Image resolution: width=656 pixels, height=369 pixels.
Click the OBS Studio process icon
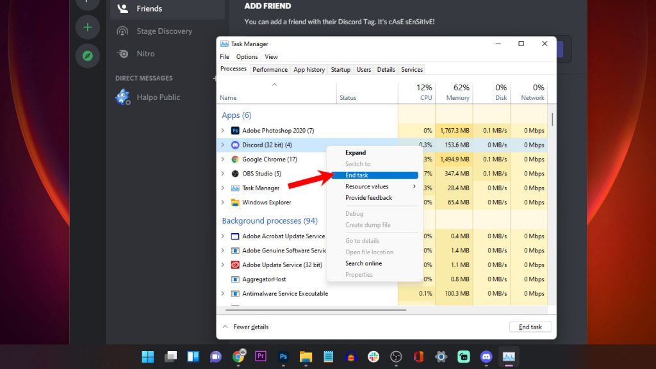pos(235,174)
